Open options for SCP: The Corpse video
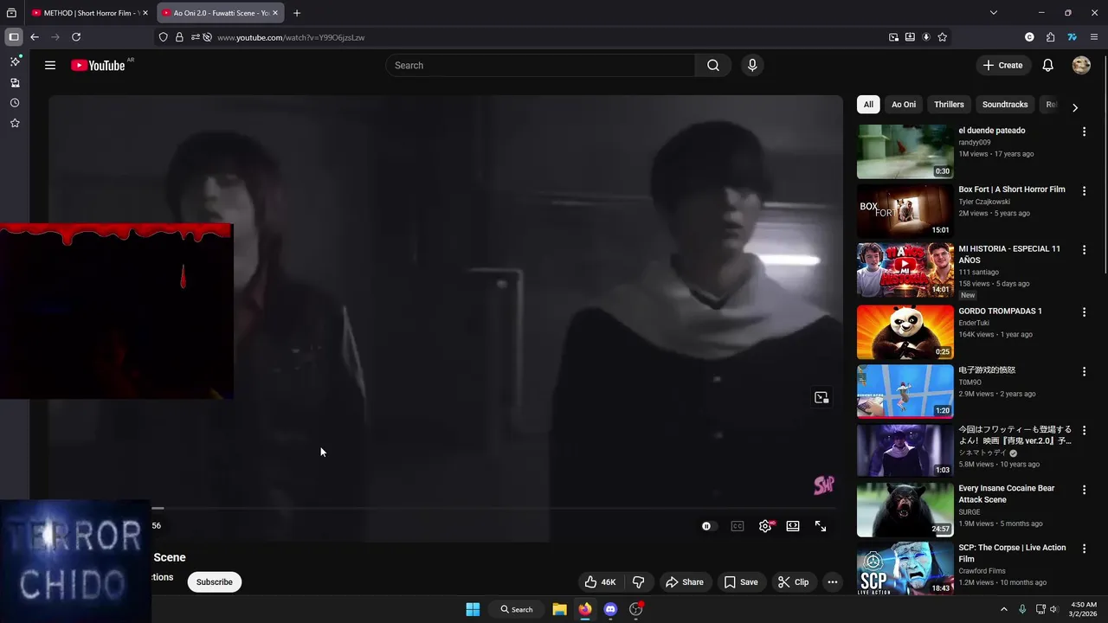Image resolution: width=1108 pixels, height=623 pixels. click(1084, 549)
